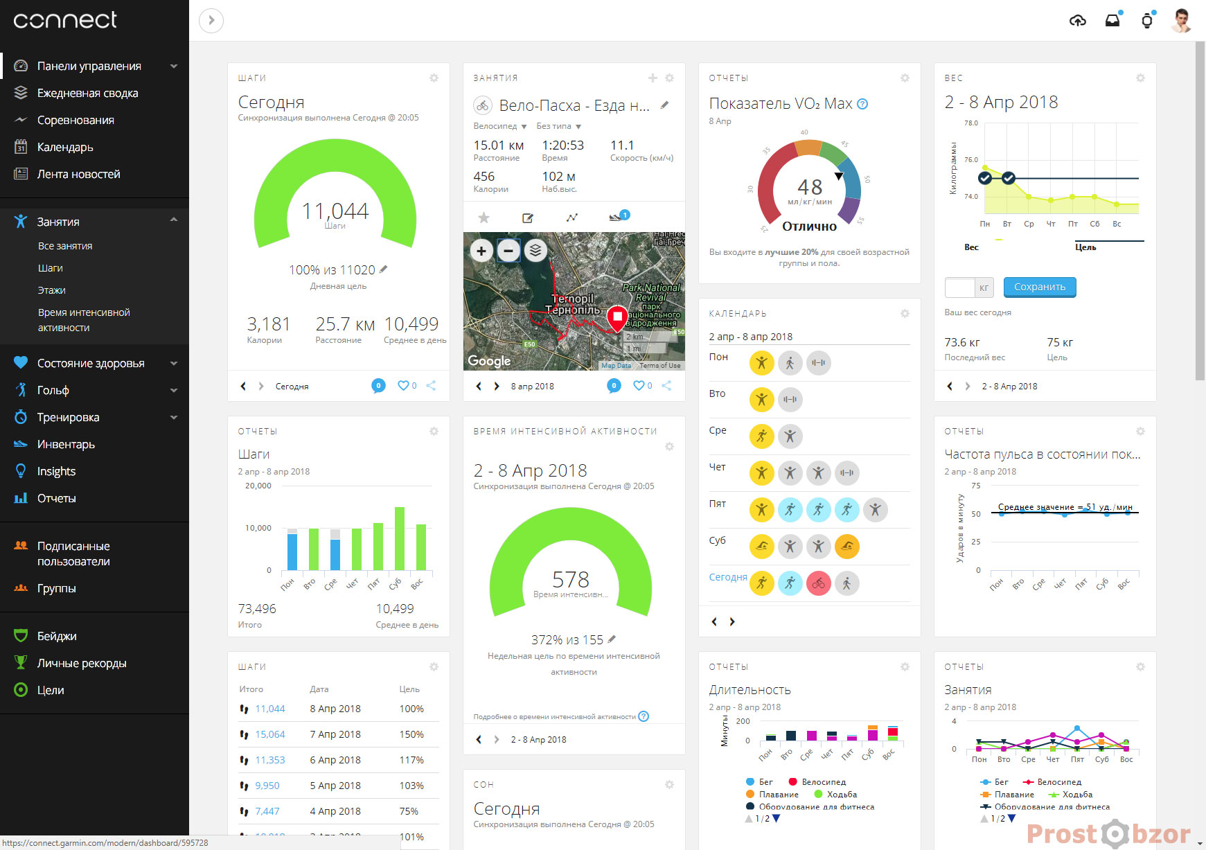1206x850 pixels.
Task: Open the Без типа dropdown
Action: tap(558, 126)
